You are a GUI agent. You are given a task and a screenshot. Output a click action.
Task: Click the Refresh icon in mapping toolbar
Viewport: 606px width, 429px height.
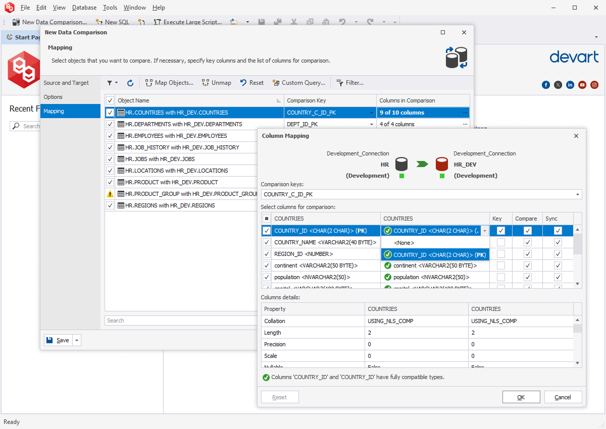(130, 83)
